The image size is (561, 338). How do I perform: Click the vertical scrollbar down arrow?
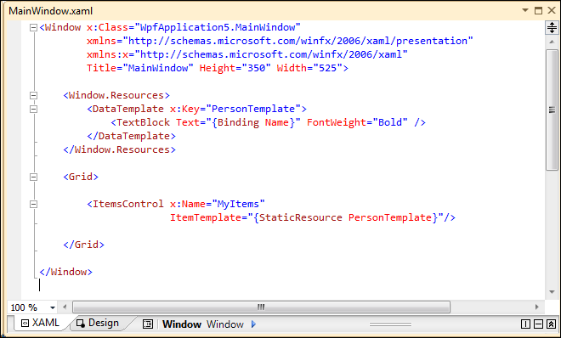(x=552, y=292)
